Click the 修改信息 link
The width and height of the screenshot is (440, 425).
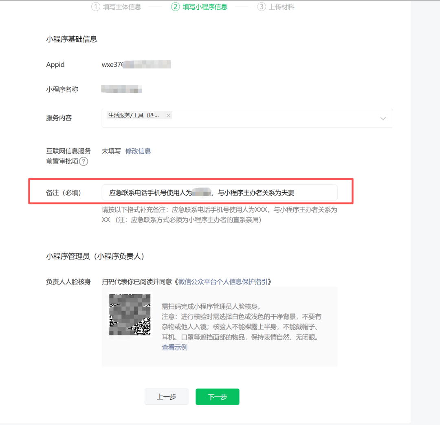[x=138, y=151]
